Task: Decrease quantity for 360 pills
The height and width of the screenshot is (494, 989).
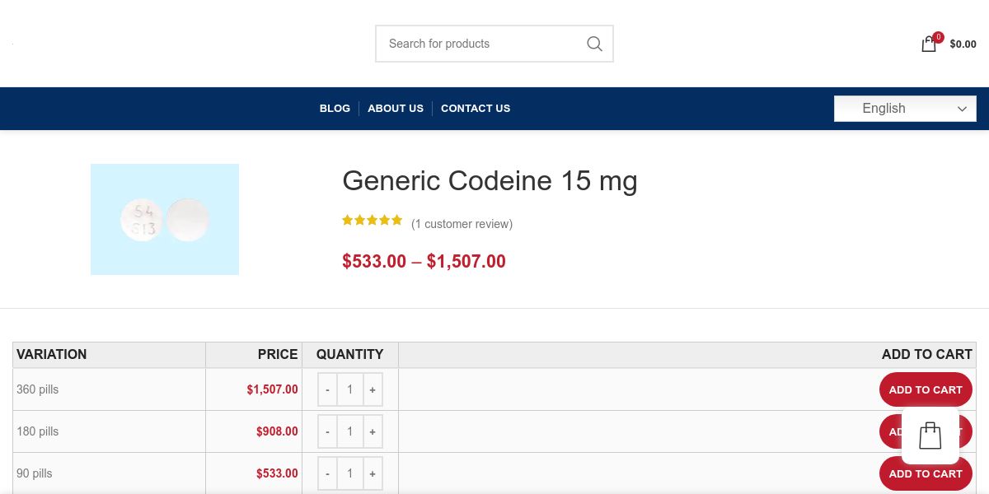Action: click(x=327, y=389)
